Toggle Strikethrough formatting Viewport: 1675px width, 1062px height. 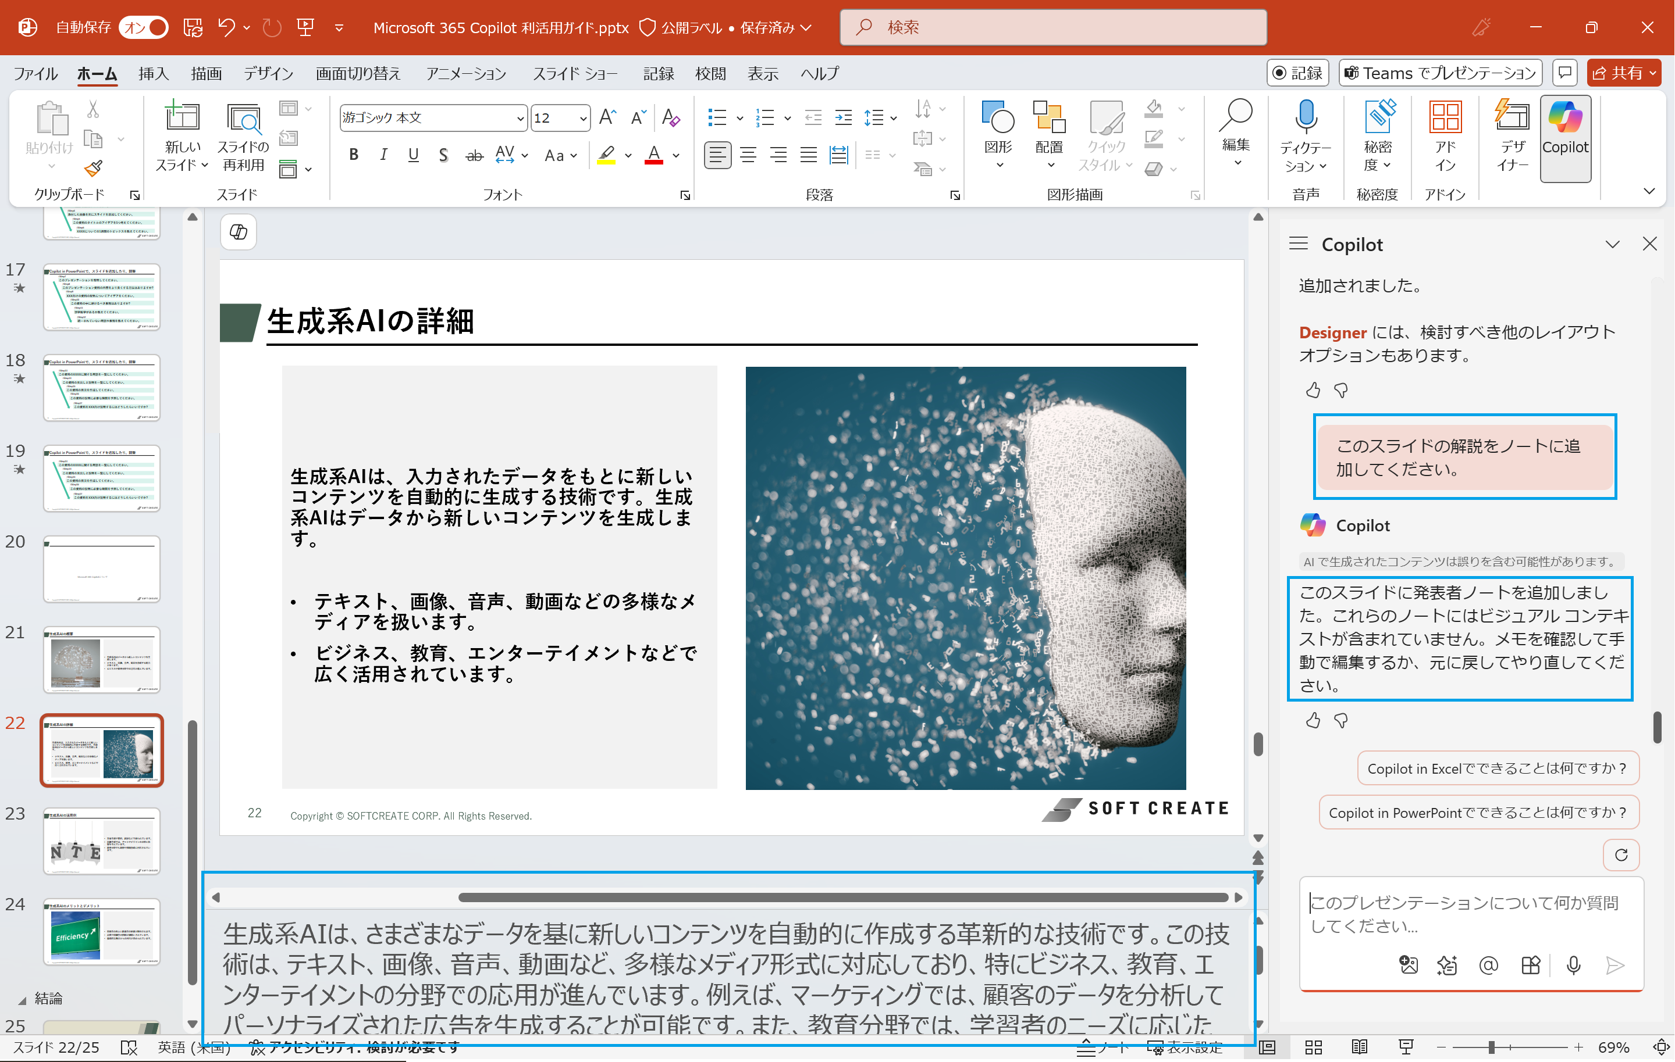(474, 155)
